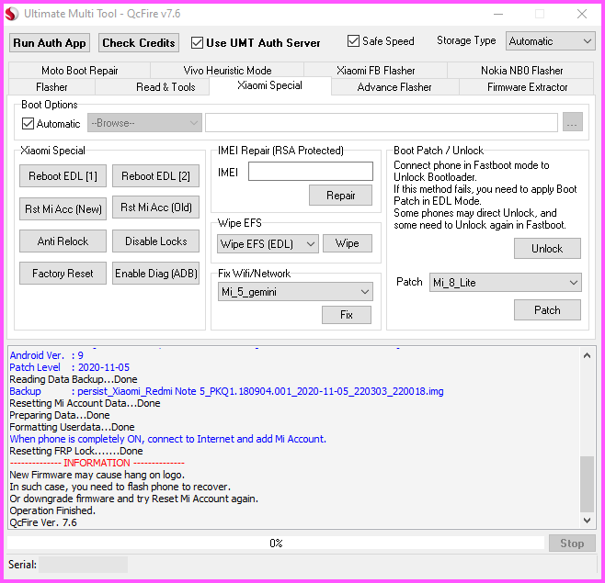Go to Flasher tab

(x=51, y=87)
